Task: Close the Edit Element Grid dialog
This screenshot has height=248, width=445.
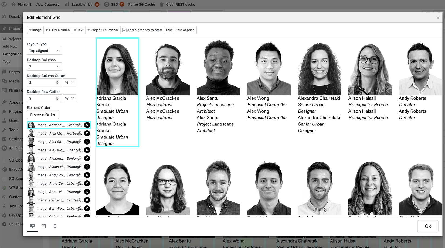Action: point(438,18)
